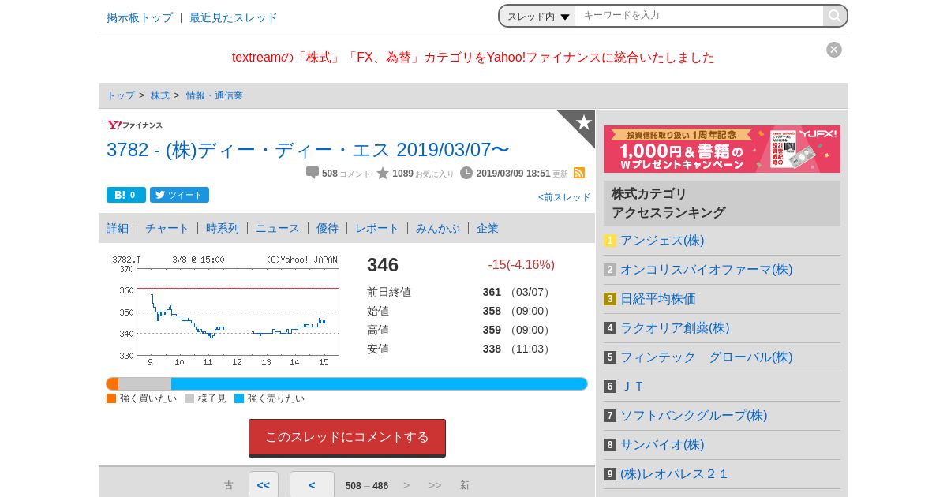This screenshot has width=947, height=497.
Task: Click the 前日終値 361 value
Action: (492, 292)
